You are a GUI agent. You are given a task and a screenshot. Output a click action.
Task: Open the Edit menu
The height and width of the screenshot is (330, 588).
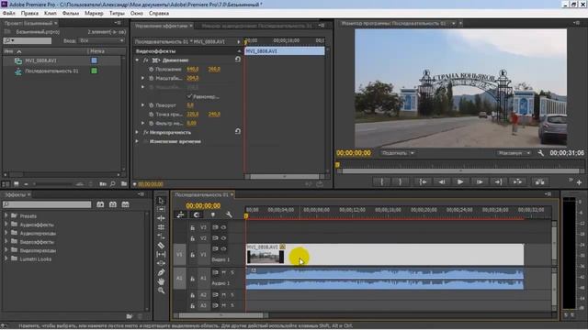coord(29,13)
